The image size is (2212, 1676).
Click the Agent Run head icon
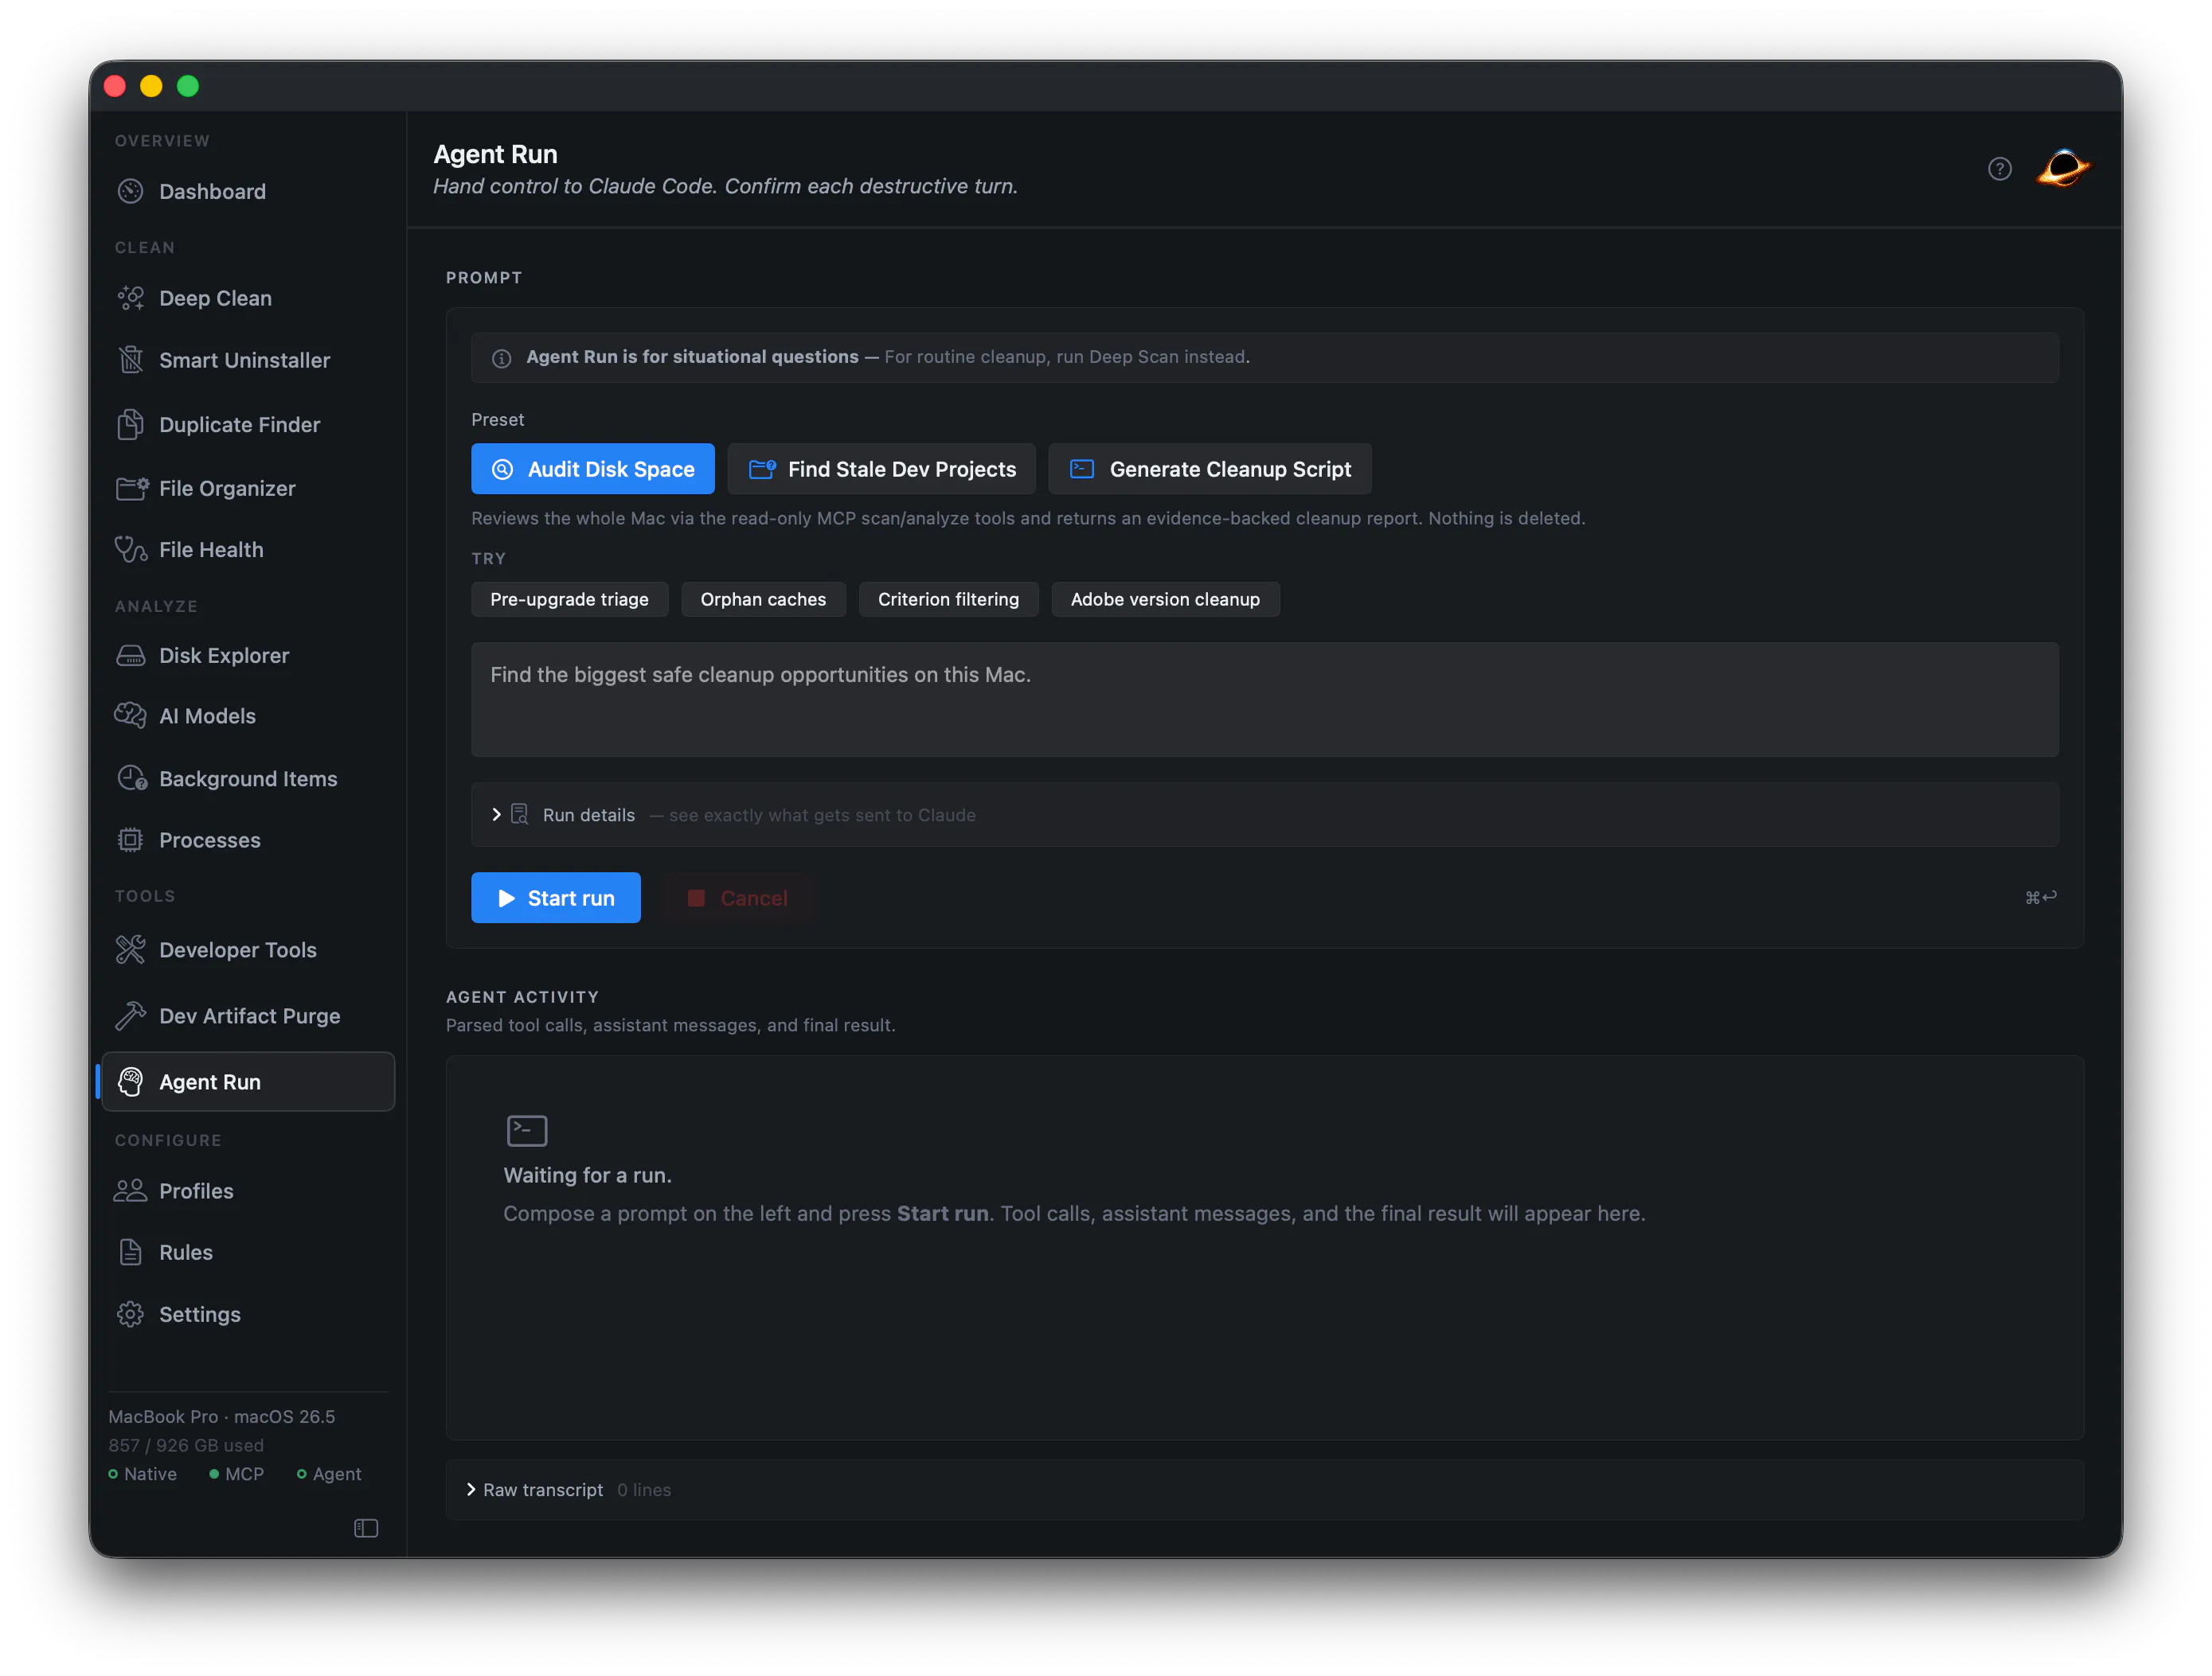coord(130,1082)
